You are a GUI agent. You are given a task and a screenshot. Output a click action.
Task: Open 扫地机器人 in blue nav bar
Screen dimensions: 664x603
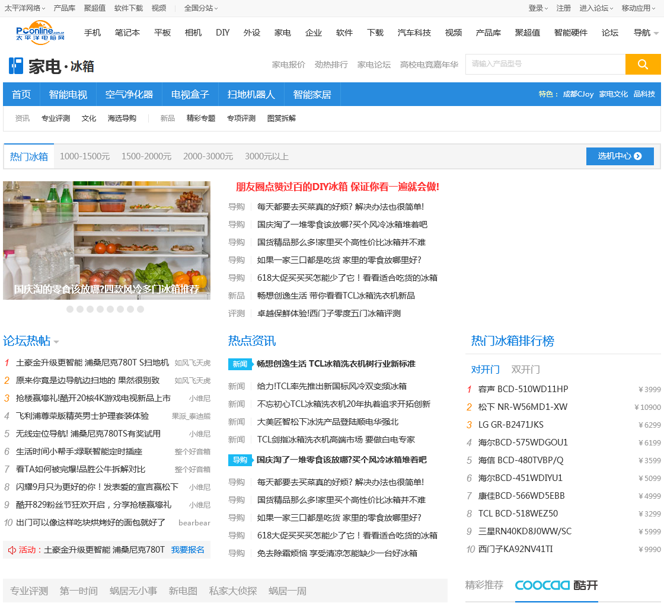[x=251, y=94]
